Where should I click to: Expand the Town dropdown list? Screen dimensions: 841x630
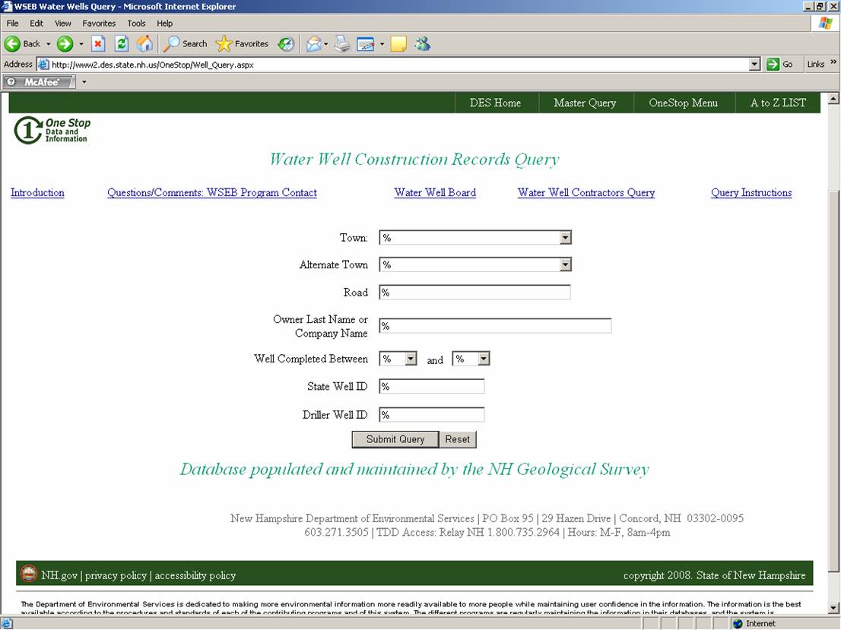[564, 238]
